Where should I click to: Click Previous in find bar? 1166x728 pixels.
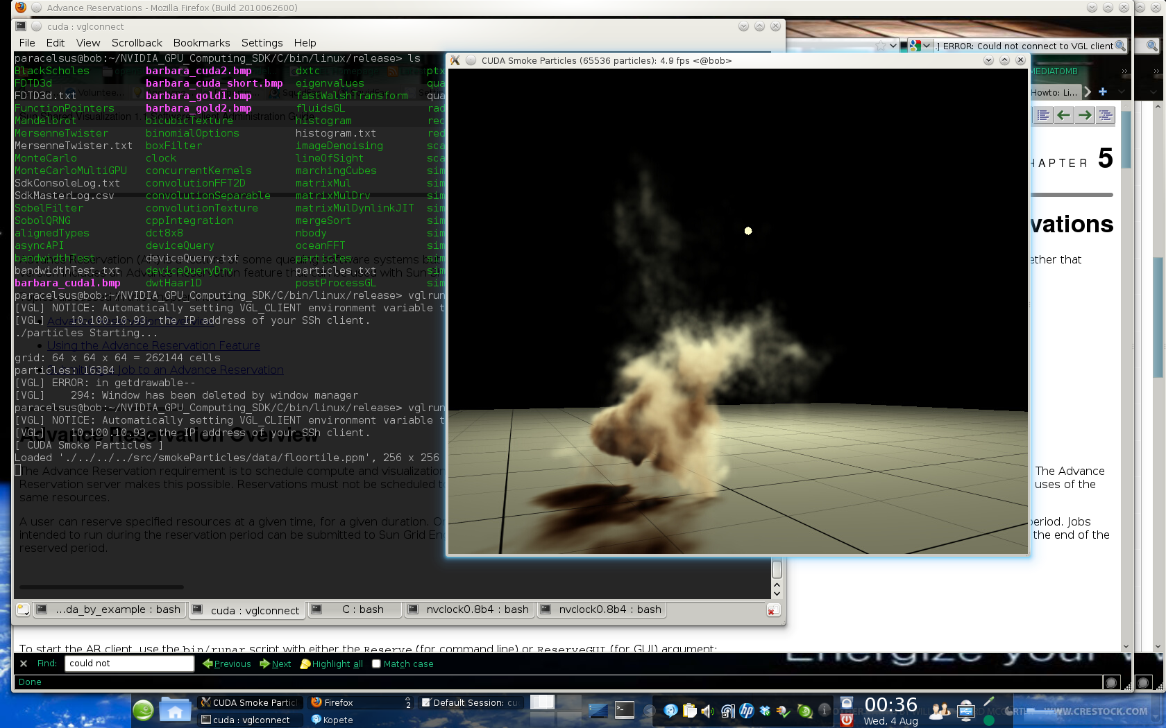click(227, 664)
